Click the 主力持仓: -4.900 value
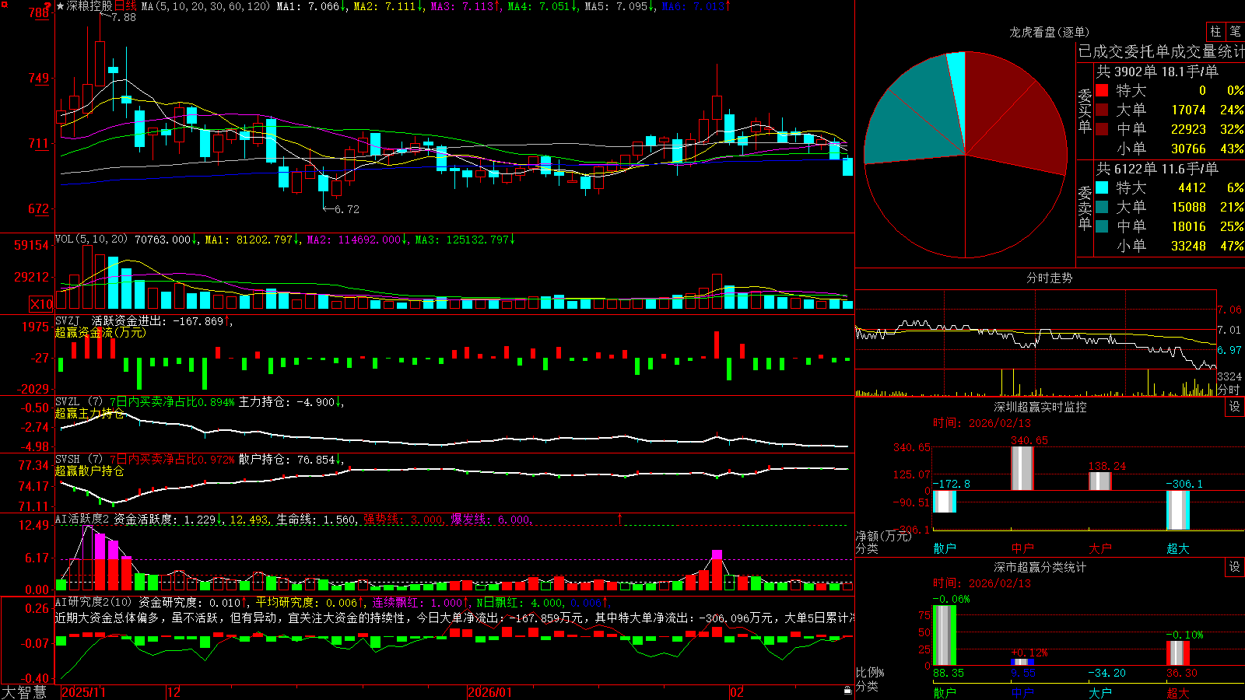The width and height of the screenshot is (1245, 700). tap(291, 402)
